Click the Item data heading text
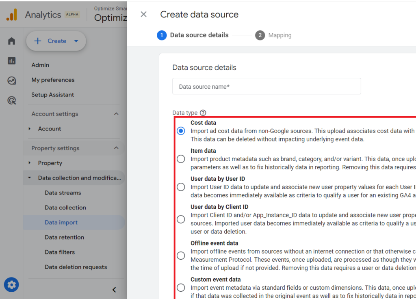Screen dimensions: 416x299 pyautogui.click(x=203, y=151)
